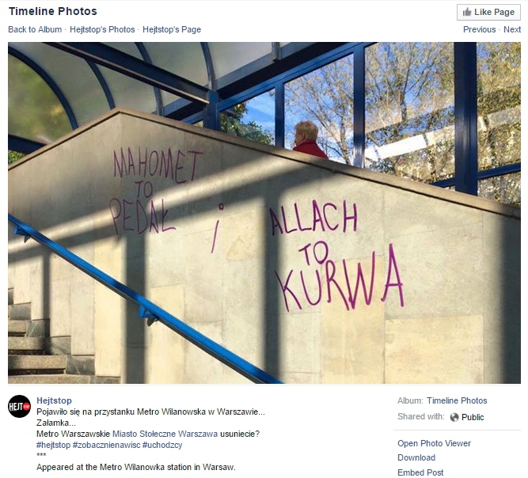Open Photo Viewer
This screenshot has width=528, height=478.
point(434,443)
